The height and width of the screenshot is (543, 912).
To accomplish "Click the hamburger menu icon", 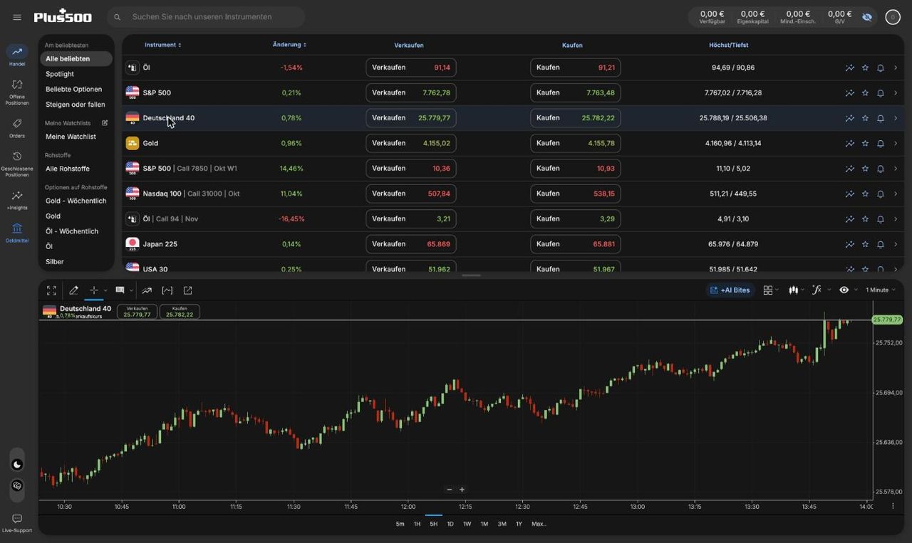I will [x=17, y=17].
